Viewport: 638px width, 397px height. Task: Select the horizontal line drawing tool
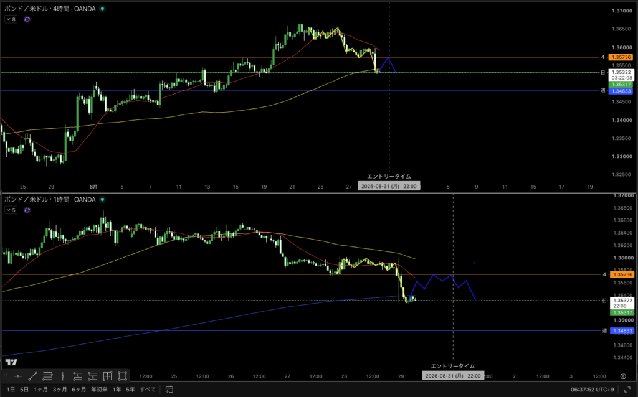point(18,376)
